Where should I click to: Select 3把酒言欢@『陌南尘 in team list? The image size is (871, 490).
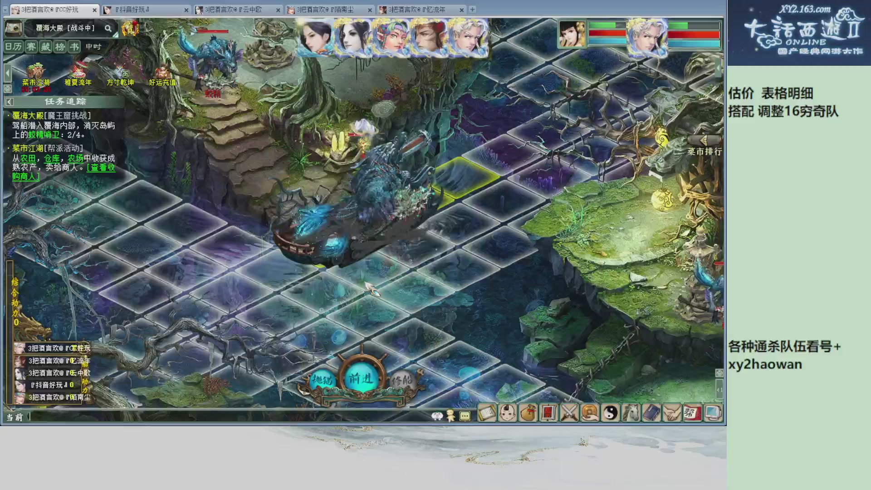pyautogui.click(x=52, y=397)
